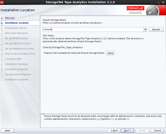Image resolution: width=166 pixels, height=134 pixels.
Task: Click the Oracle Storage Home label
Action: coord(54,20)
